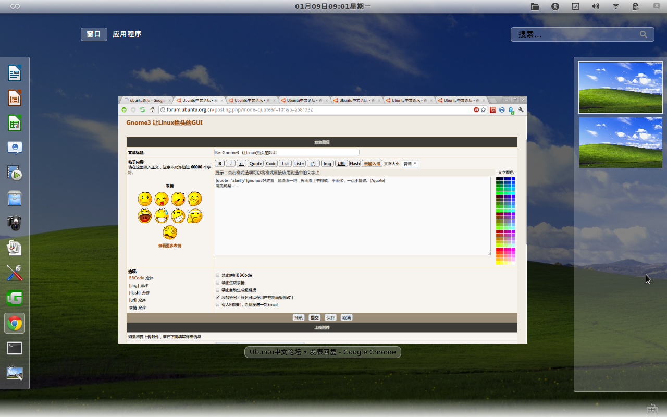Open the 查看更多表情 link
This screenshot has width=667, height=417.
170,246
